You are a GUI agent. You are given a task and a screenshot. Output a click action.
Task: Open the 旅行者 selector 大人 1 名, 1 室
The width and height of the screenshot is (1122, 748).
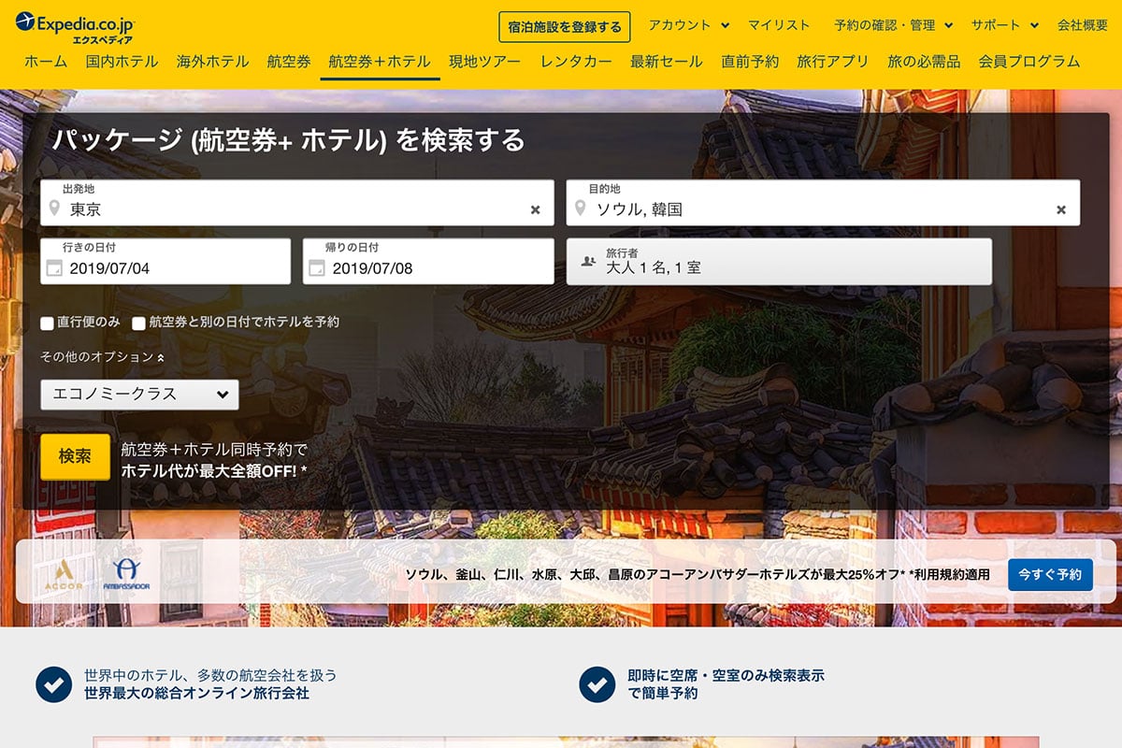coord(779,262)
